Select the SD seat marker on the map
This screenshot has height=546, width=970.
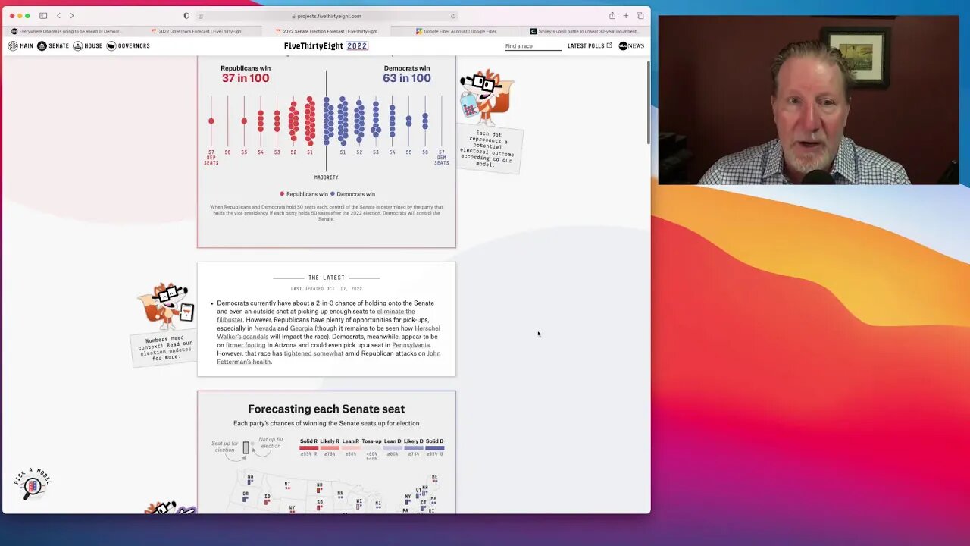pyautogui.click(x=320, y=504)
